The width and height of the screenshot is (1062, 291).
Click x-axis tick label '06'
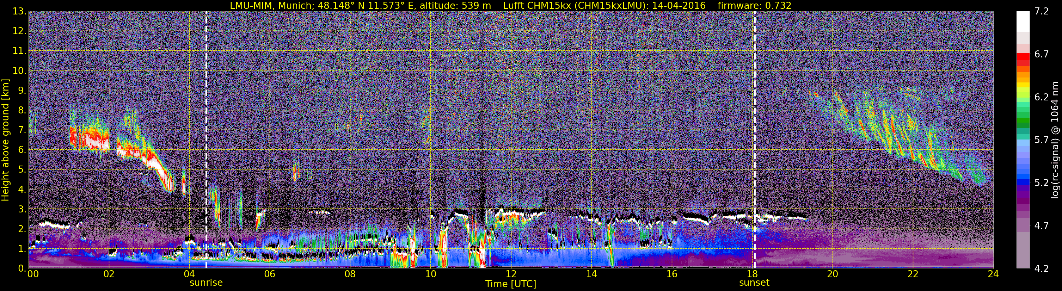point(270,274)
